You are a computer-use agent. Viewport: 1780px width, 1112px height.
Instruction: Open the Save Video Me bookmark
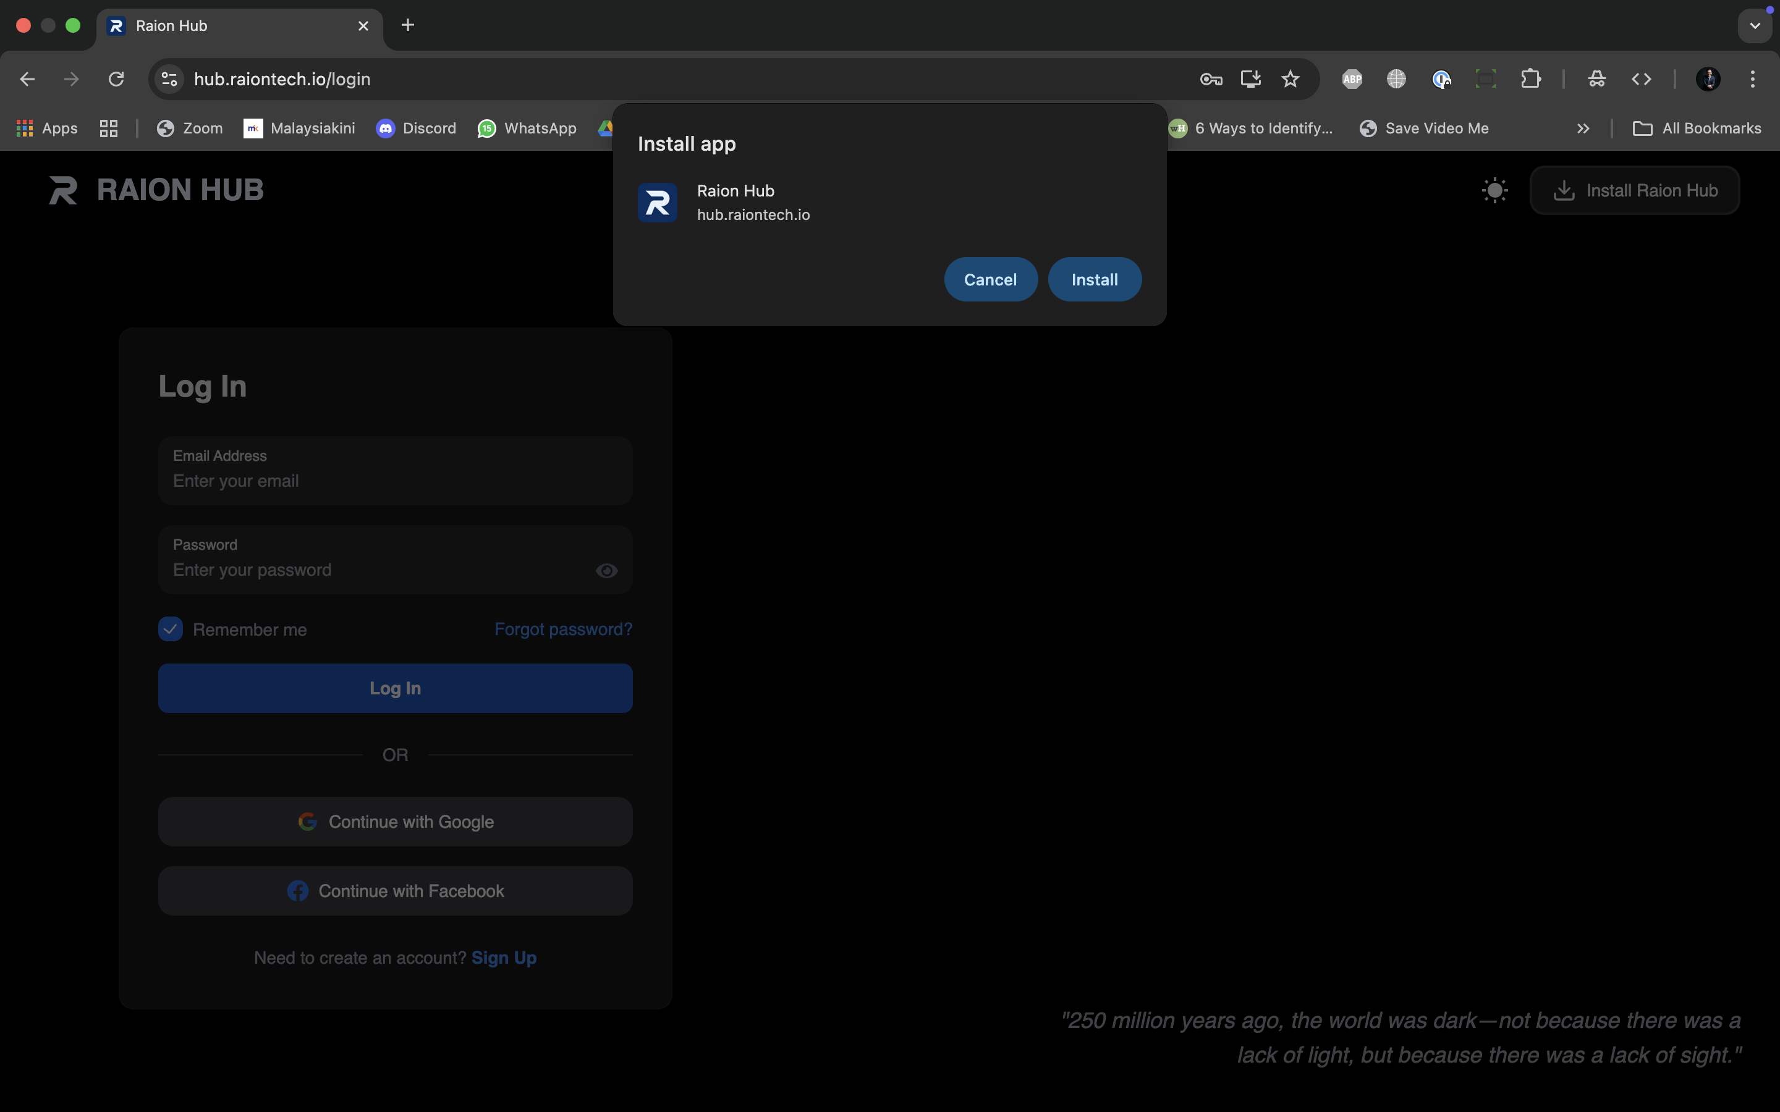click(x=1425, y=128)
